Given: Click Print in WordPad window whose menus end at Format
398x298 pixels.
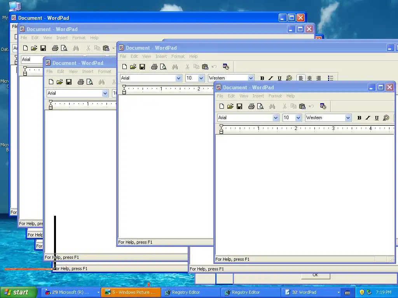Looking at the screenshot, I should point(81,82).
